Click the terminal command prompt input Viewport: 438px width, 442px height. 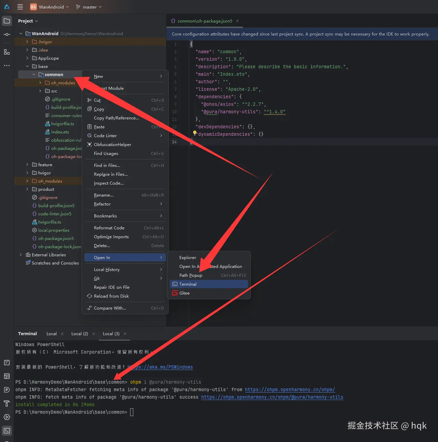(132, 412)
